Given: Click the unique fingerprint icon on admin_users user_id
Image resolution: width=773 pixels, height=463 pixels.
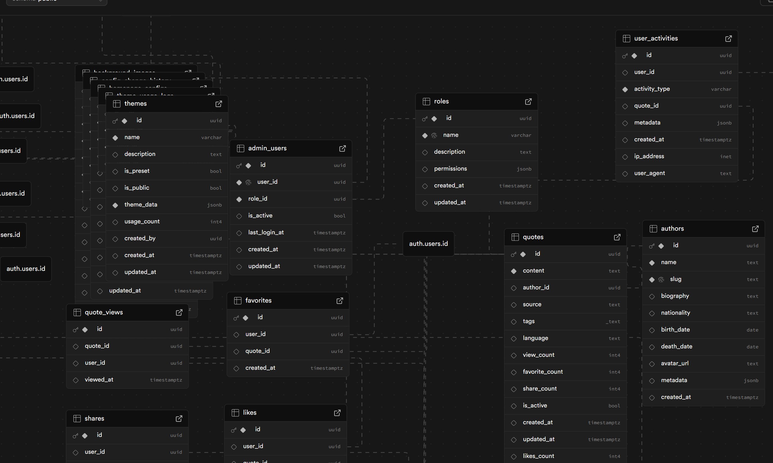Looking at the screenshot, I should (x=248, y=182).
